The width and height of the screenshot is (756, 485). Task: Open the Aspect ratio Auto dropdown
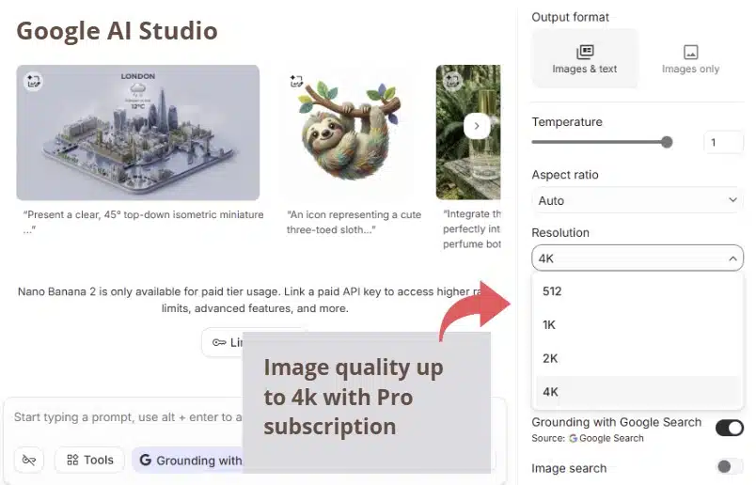coord(637,200)
